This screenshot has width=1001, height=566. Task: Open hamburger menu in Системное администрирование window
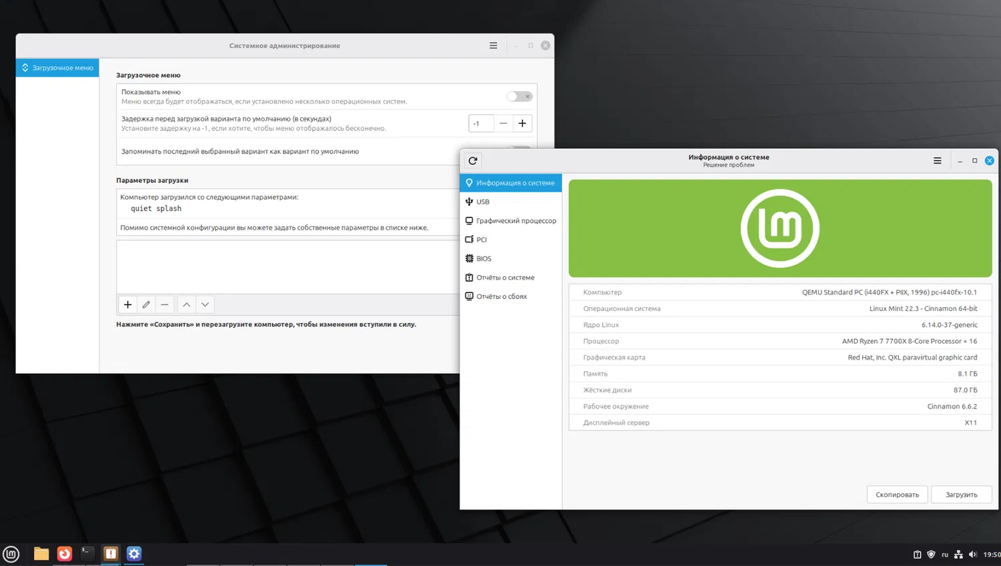coord(493,45)
